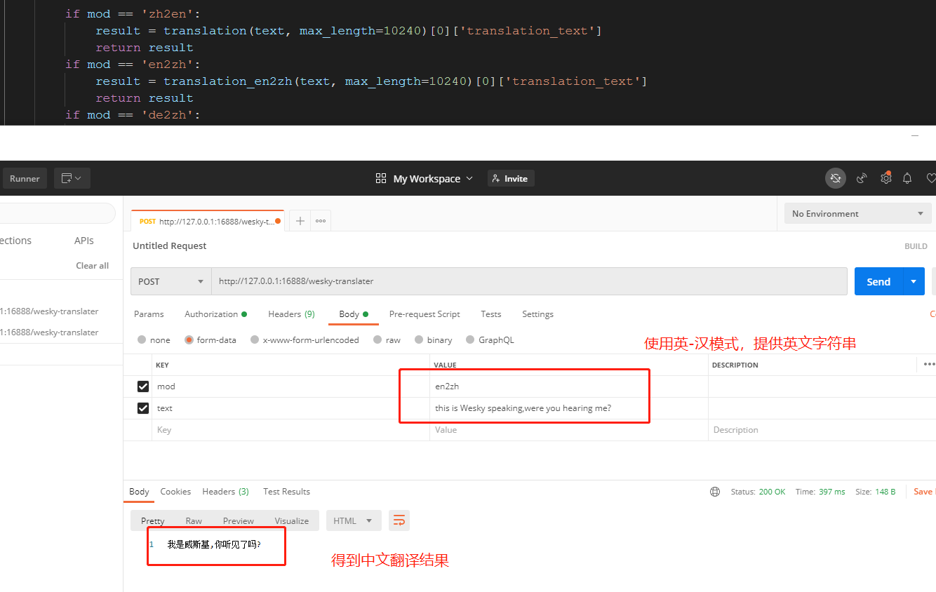936x592 pixels.
Task: Click the 397 ms response time
Action: (832, 492)
